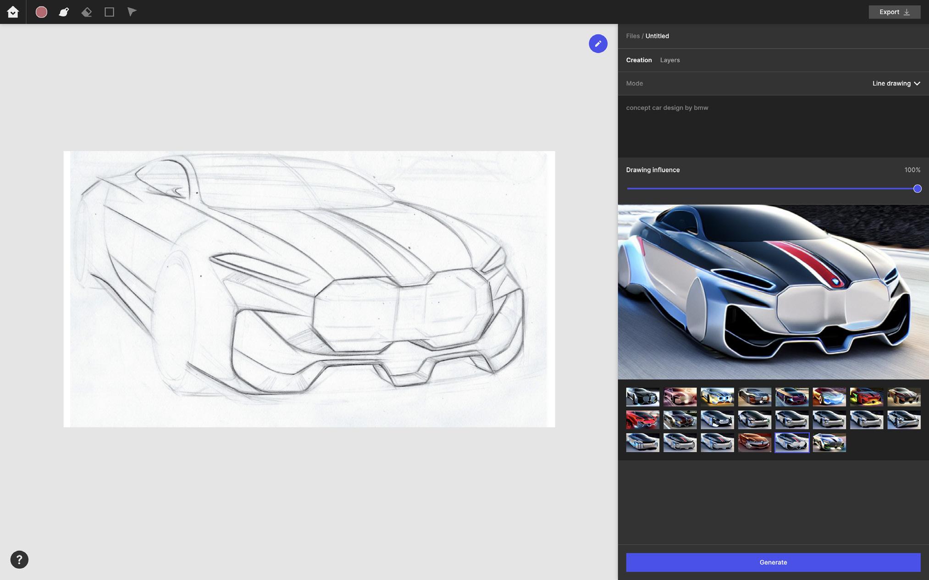The height and width of the screenshot is (580, 929).
Task: Select the Eraser tool
Action: click(87, 12)
